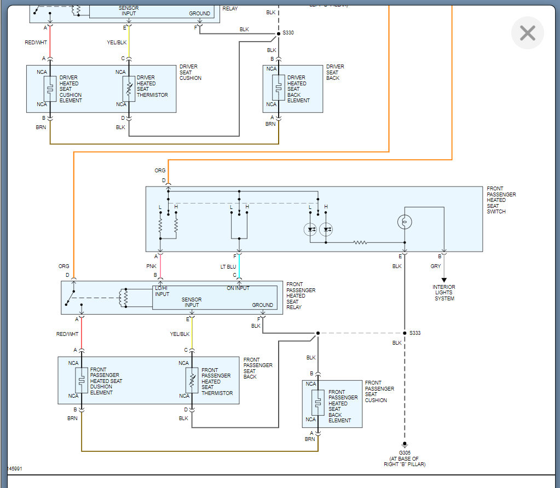Viewport: 560px width, 488px height.
Task: Click the left LED symbol in passenger switch
Action: (310, 229)
